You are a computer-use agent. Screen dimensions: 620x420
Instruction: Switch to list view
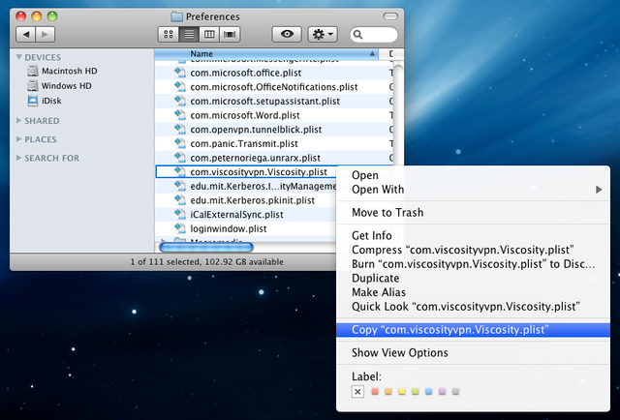tap(189, 35)
